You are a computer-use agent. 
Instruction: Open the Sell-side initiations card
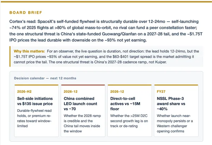pos(36,111)
